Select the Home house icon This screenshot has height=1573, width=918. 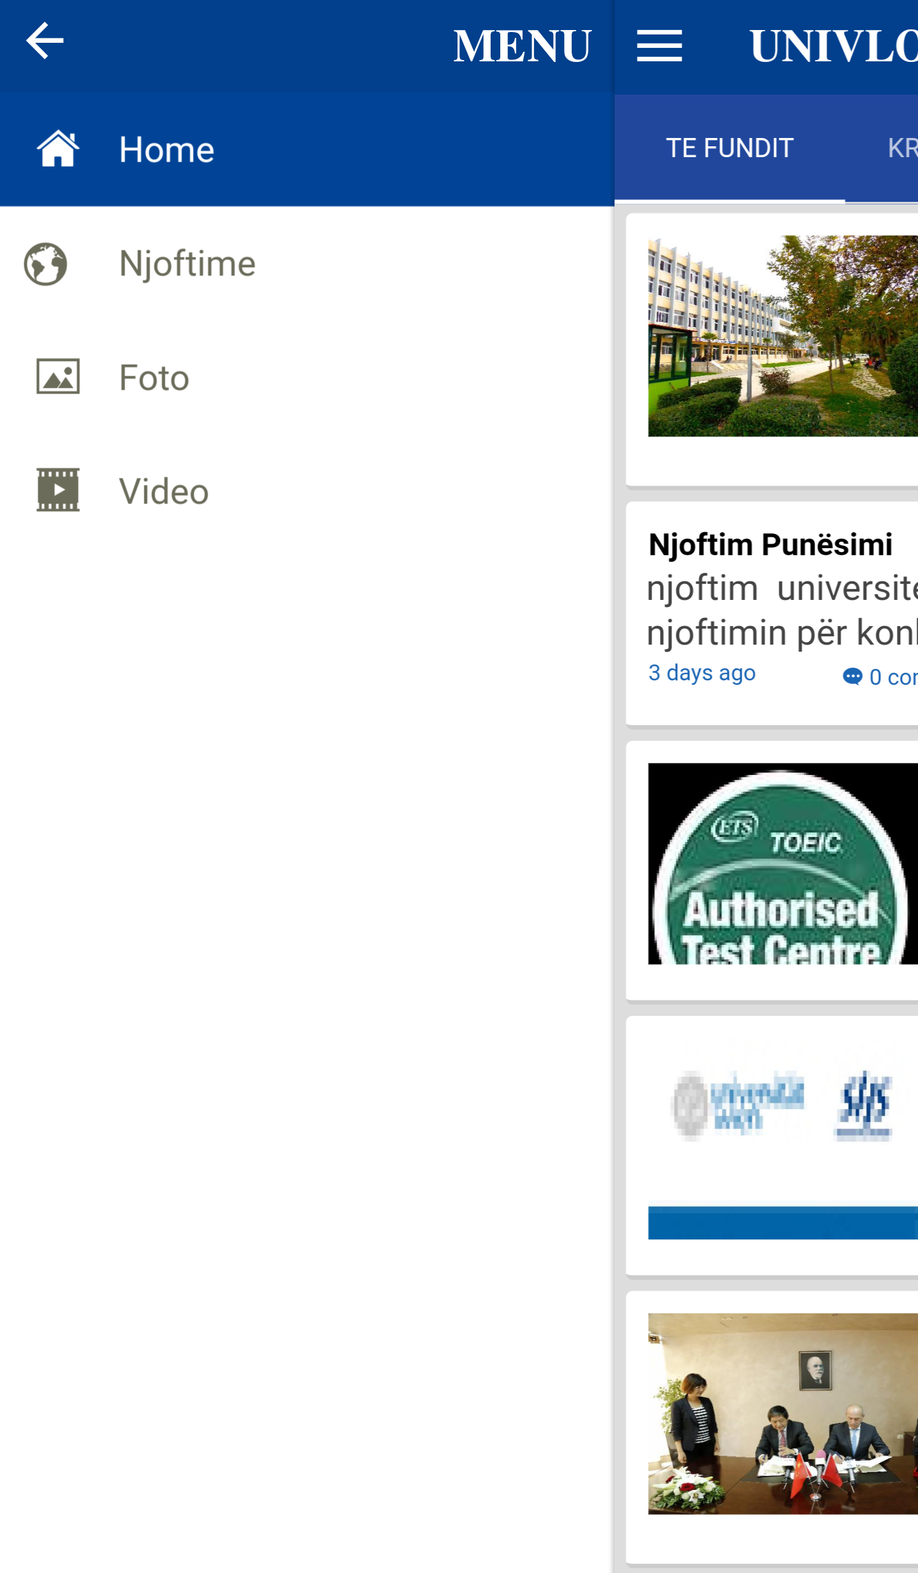coord(58,149)
